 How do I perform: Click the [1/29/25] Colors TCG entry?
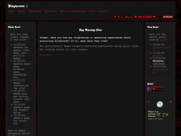tap(21, 119)
